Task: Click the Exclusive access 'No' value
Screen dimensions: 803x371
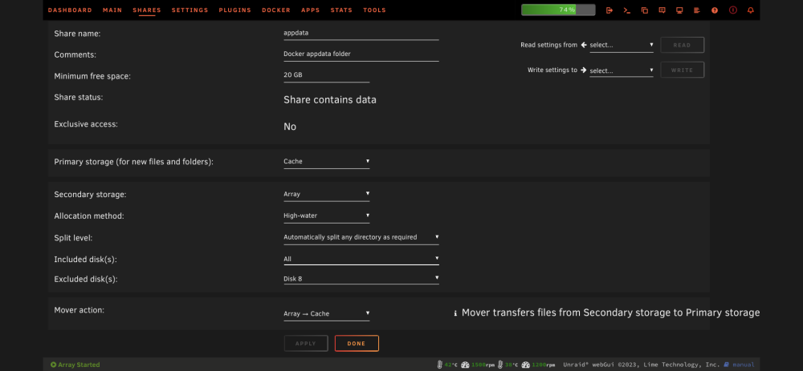Action: 290,127
